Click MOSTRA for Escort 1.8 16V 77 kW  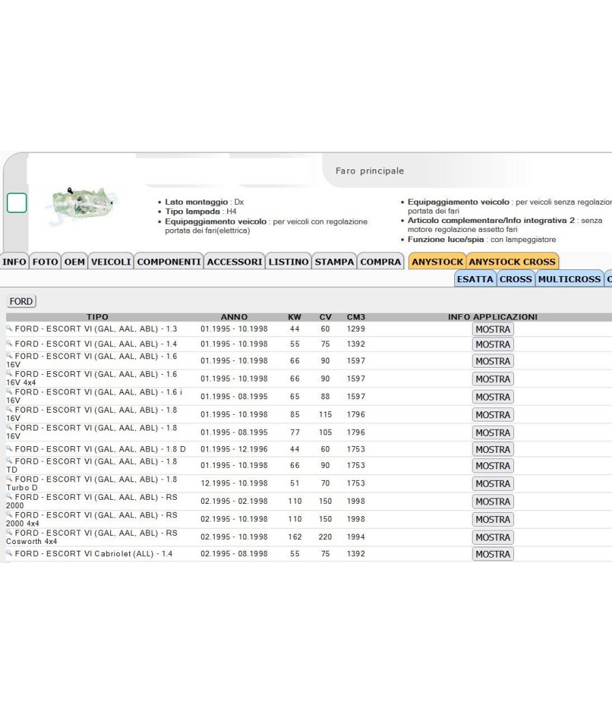[x=493, y=432]
